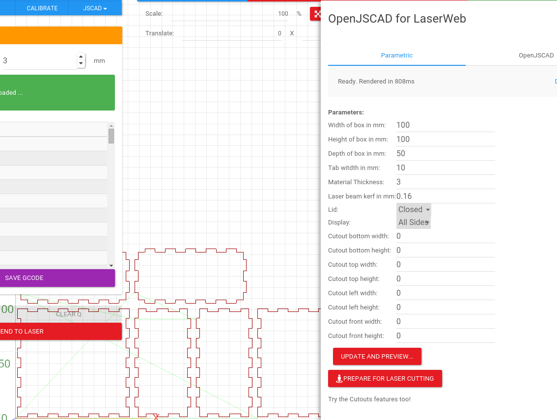Click the orange bar in the left panel
557x420 pixels.
(x=61, y=35)
